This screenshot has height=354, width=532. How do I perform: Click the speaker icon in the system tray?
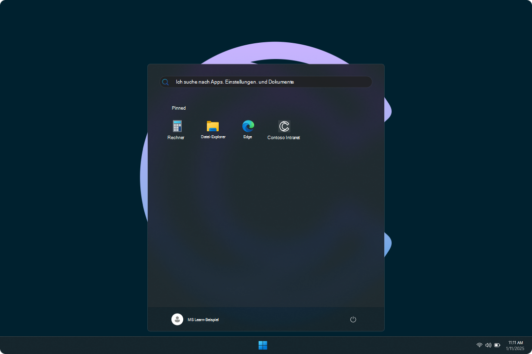488,345
